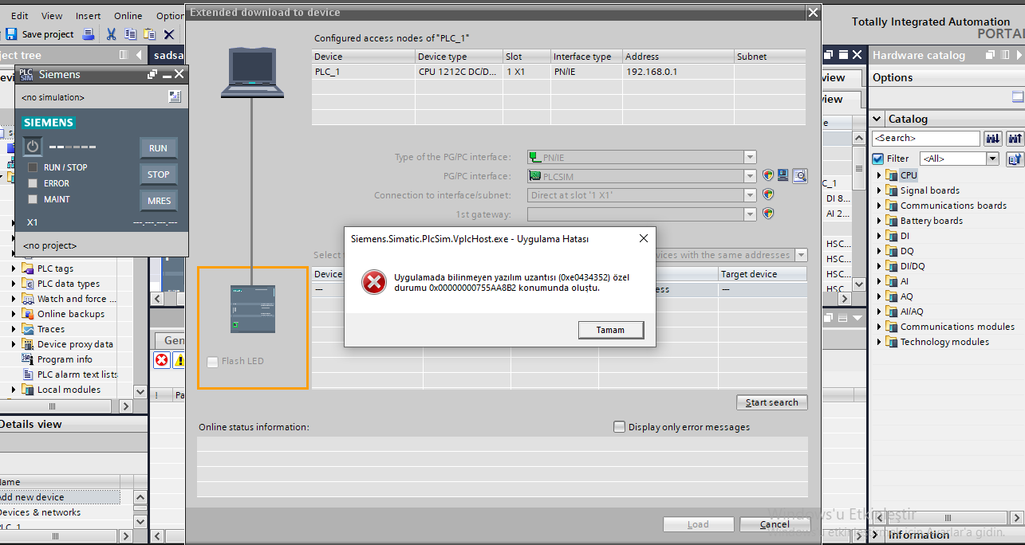The height and width of the screenshot is (545, 1025).
Task: Open the Online menu
Action: pos(128,15)
